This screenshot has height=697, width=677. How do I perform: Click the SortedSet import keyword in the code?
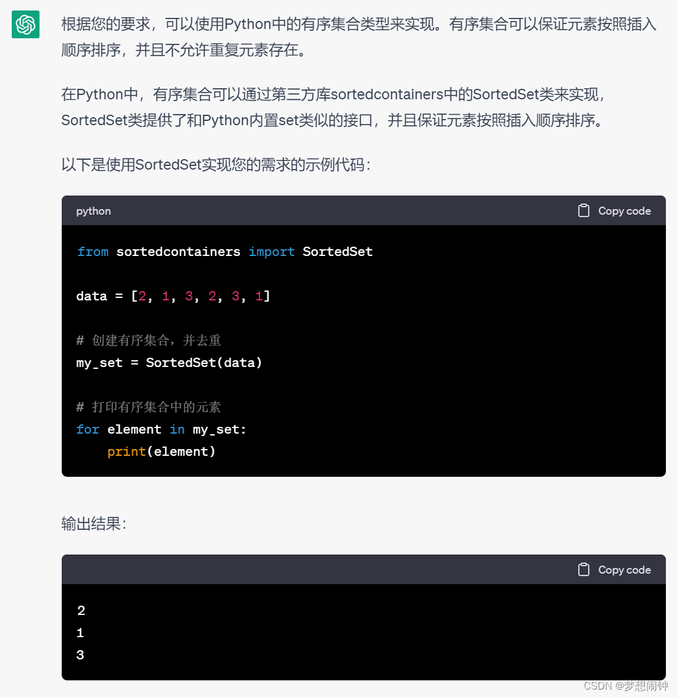click(337, 251)
